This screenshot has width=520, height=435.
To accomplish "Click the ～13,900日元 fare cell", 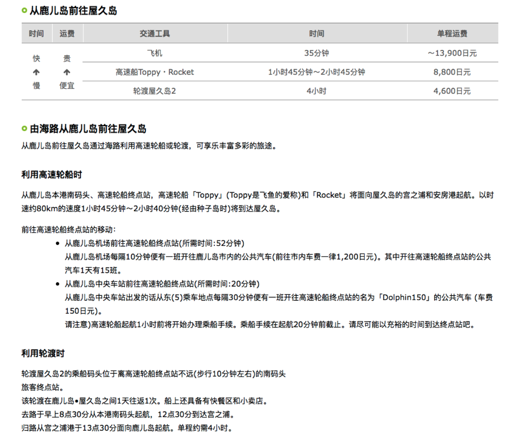I will click(452, 53).
